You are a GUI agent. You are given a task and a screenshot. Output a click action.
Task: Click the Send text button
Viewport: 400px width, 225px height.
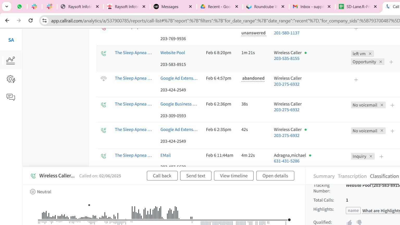(196, 176)
